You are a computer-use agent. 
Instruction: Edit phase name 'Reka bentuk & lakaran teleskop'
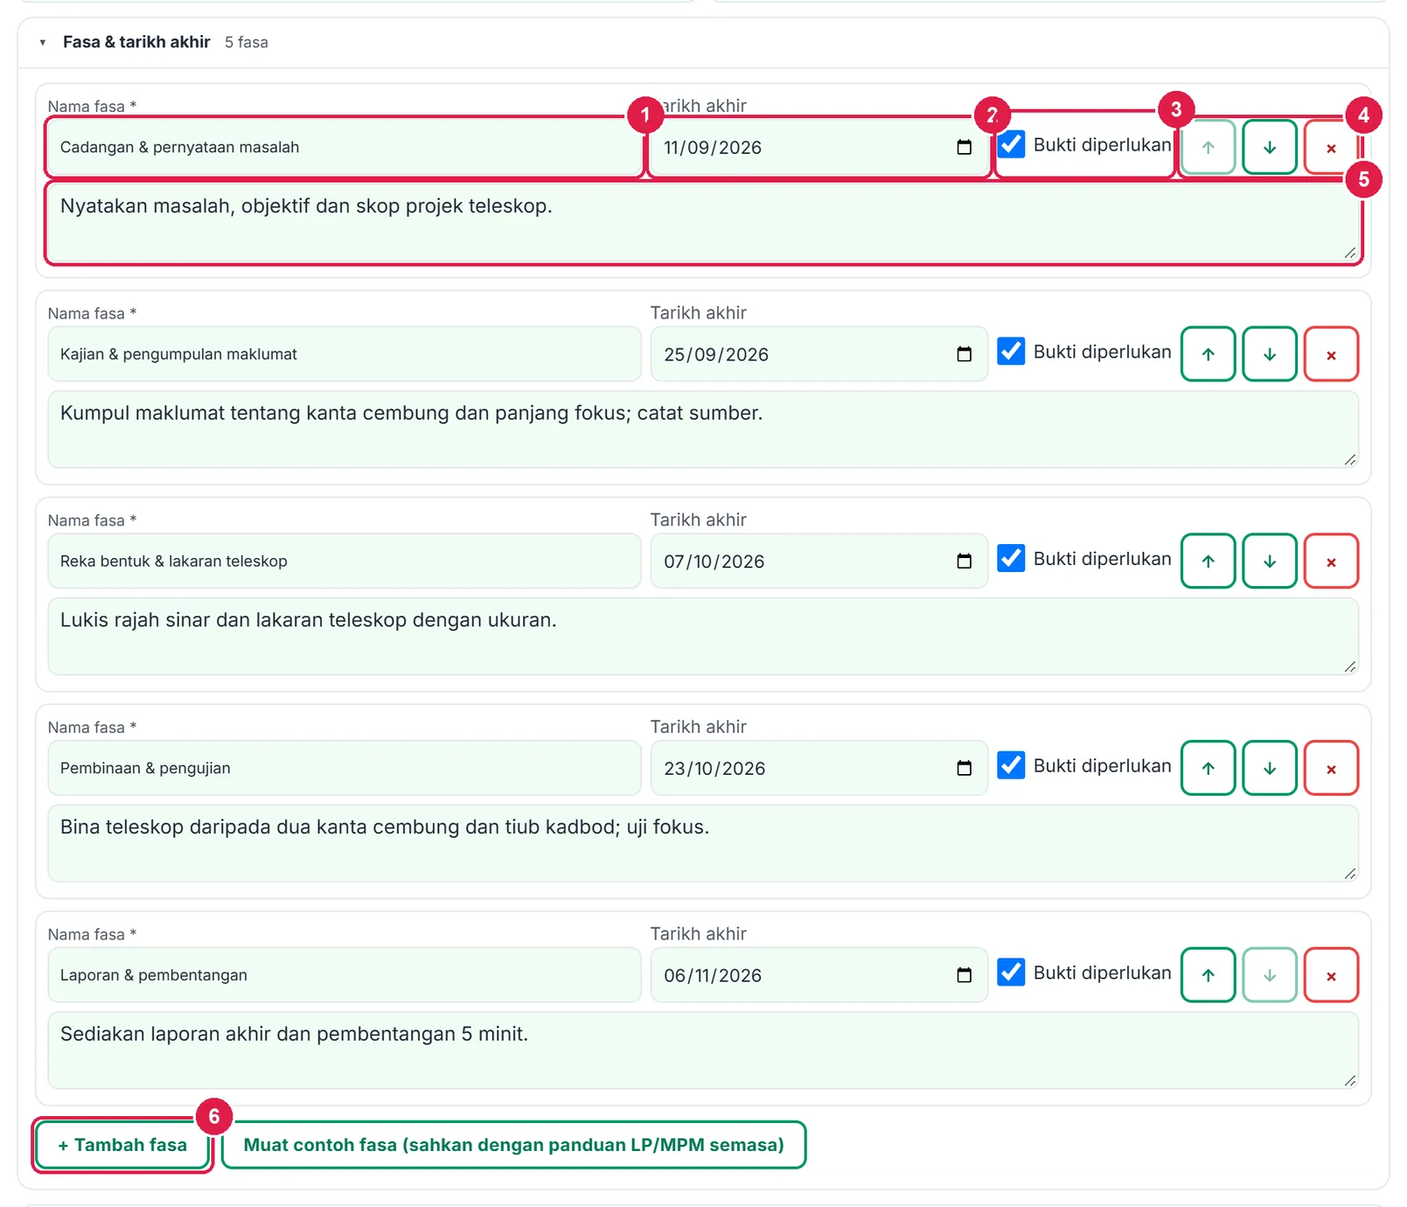[x=345, y=562]
